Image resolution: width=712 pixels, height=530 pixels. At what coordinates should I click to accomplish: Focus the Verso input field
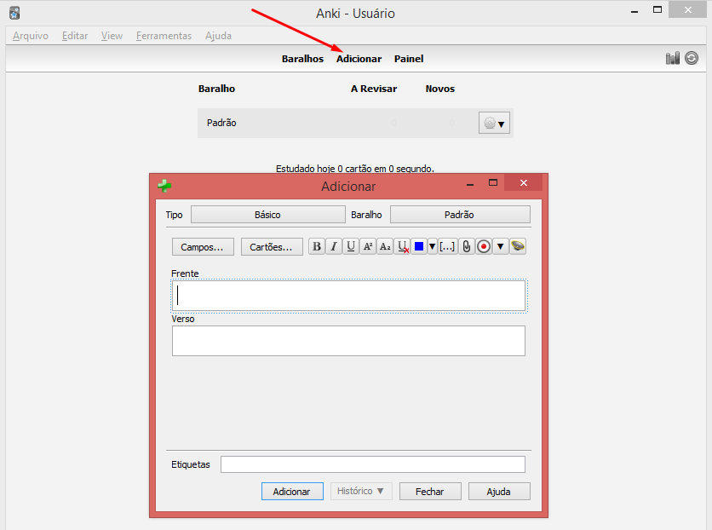click(x=348, y=341)
